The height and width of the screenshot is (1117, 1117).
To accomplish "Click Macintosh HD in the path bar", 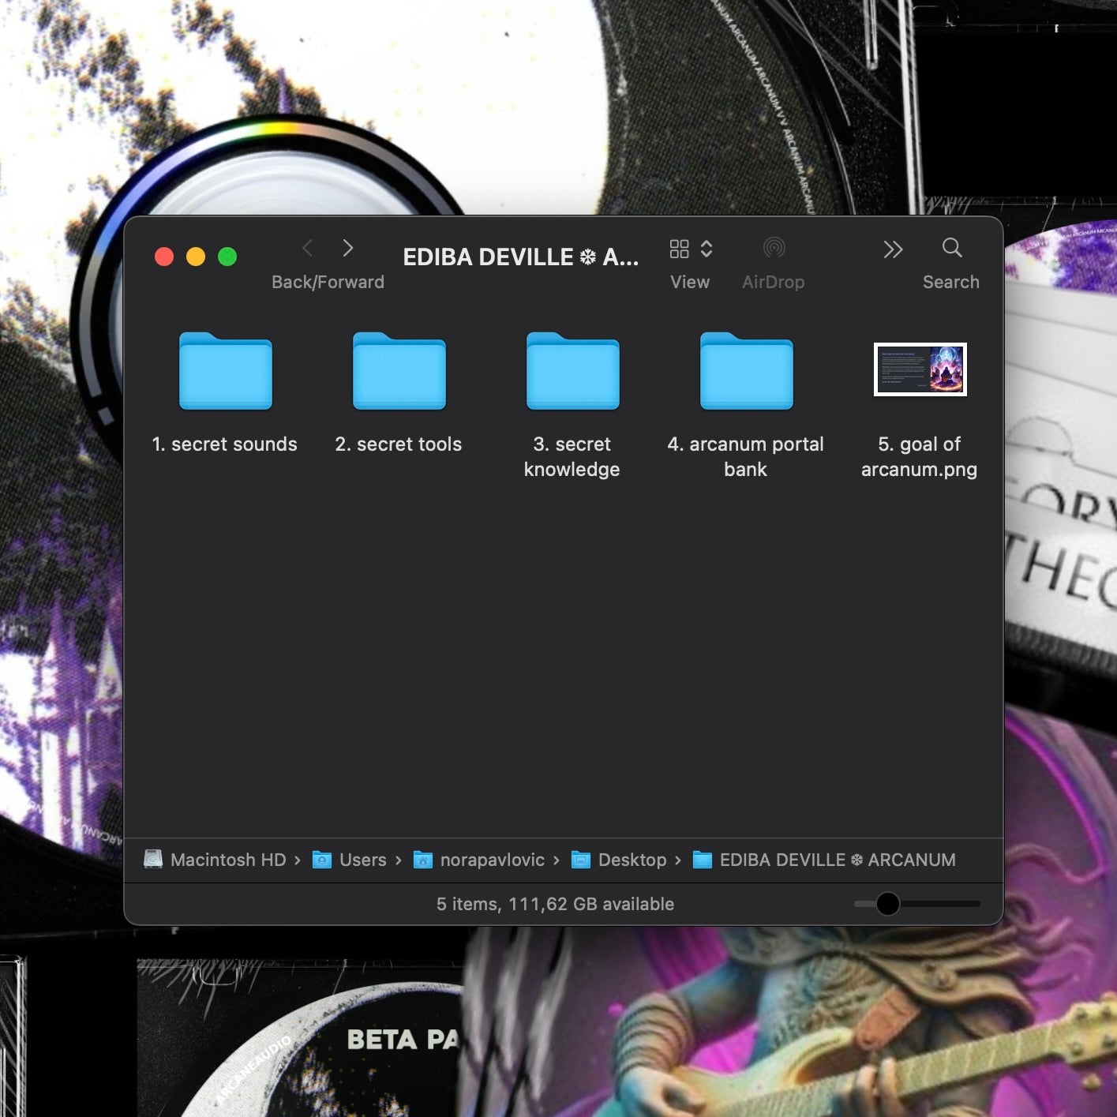I will 227,860.
